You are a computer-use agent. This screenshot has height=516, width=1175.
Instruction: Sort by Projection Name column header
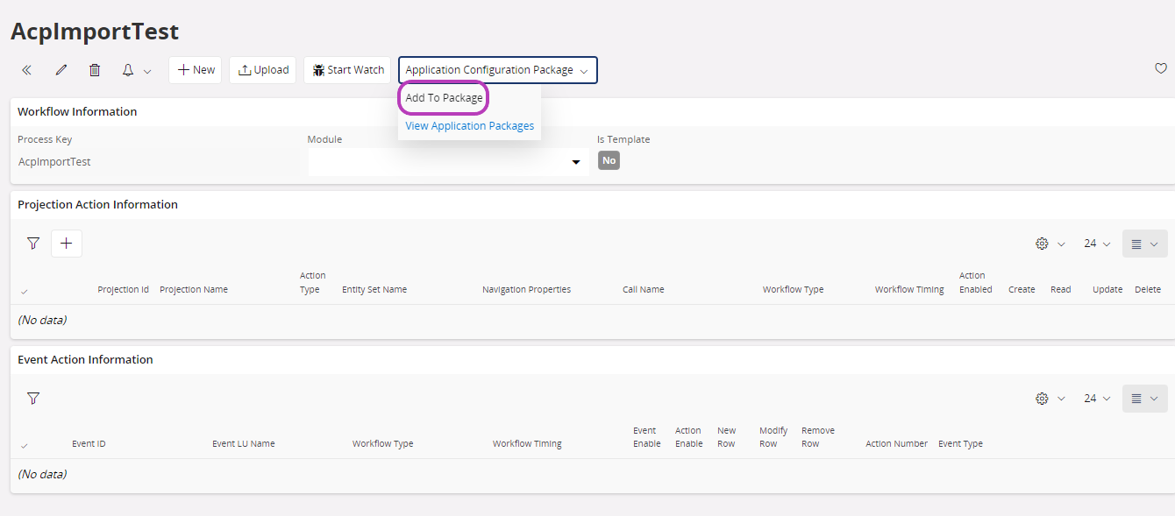(193, 290)
